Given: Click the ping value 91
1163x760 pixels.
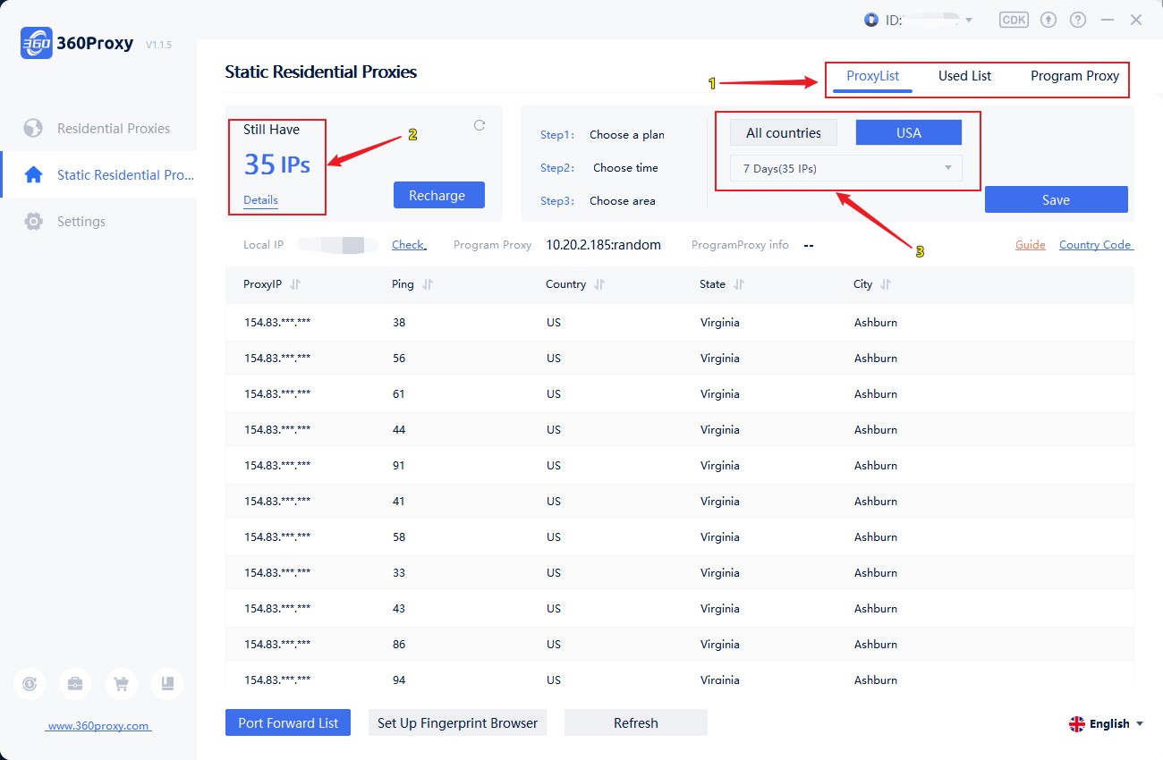Looking at the screenshot, I should pyautogui.click(x=399, y=466).
